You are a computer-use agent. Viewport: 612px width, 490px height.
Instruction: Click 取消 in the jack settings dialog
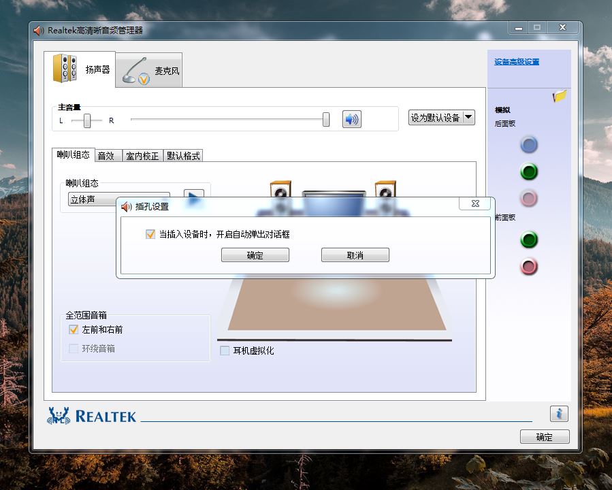tap(355, 255)
